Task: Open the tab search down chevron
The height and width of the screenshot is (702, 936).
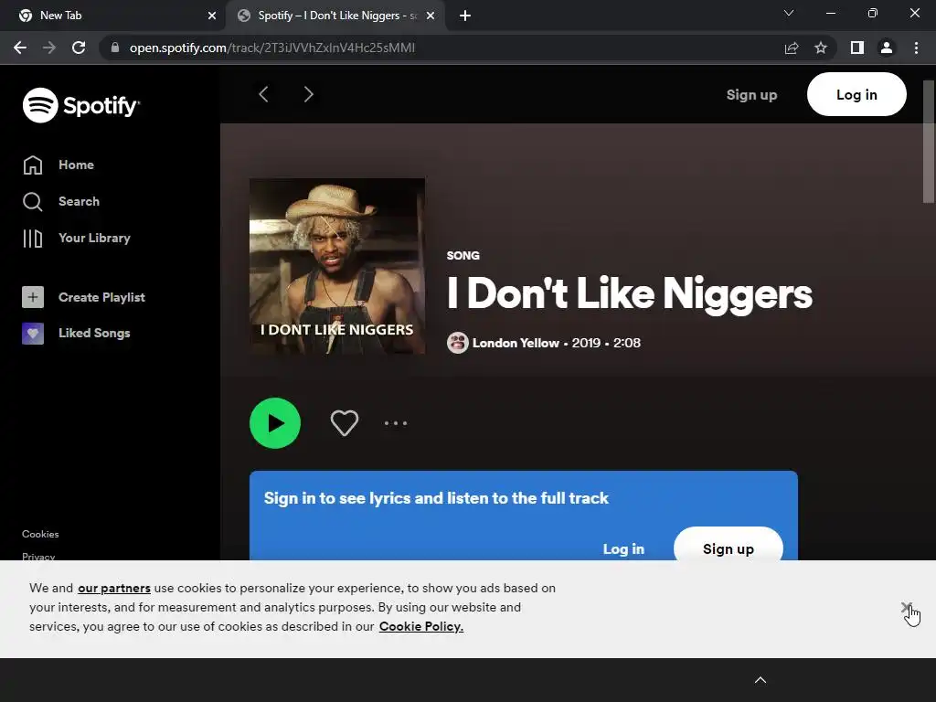Action: 789,13
